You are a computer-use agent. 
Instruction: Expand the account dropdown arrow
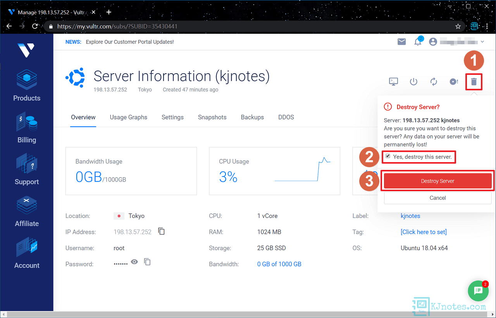482,42
